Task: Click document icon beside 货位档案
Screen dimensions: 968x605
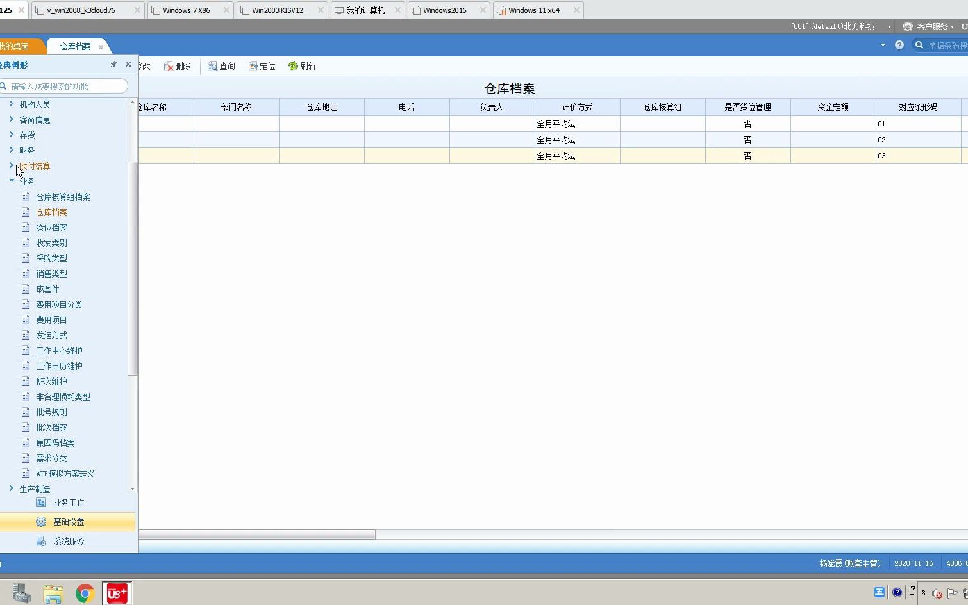Action: click(26, 228)
